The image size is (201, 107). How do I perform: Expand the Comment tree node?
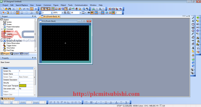(2, 29)
